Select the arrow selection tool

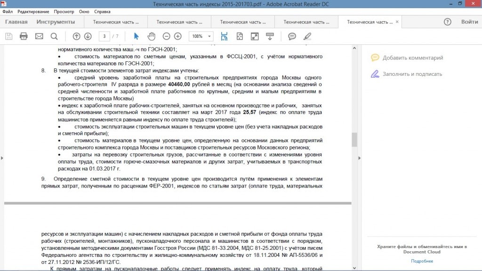[x=136, y=36]
